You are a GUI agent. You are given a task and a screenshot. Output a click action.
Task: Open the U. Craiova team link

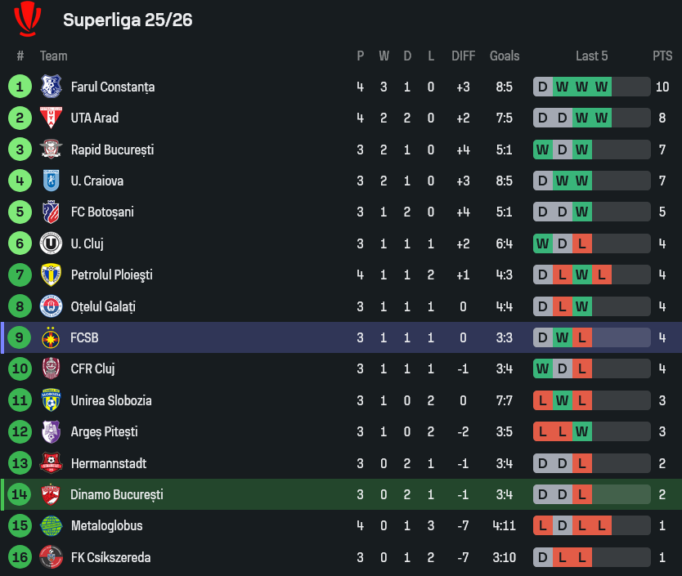(x=97, y=181)
